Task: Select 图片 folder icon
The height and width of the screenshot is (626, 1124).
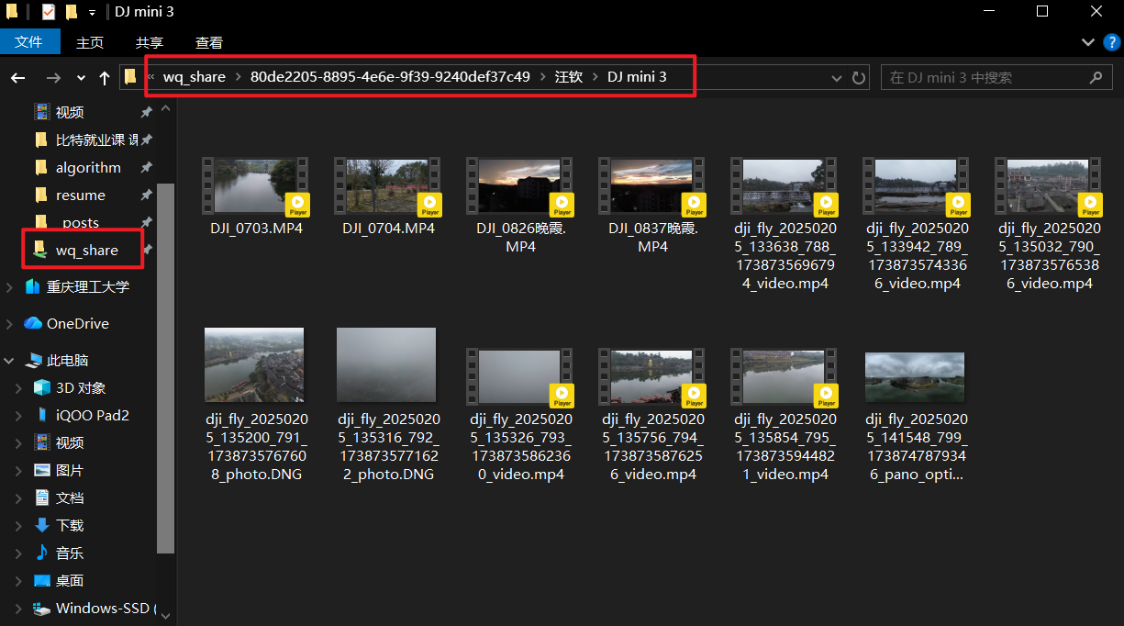Action: point(41,470)
